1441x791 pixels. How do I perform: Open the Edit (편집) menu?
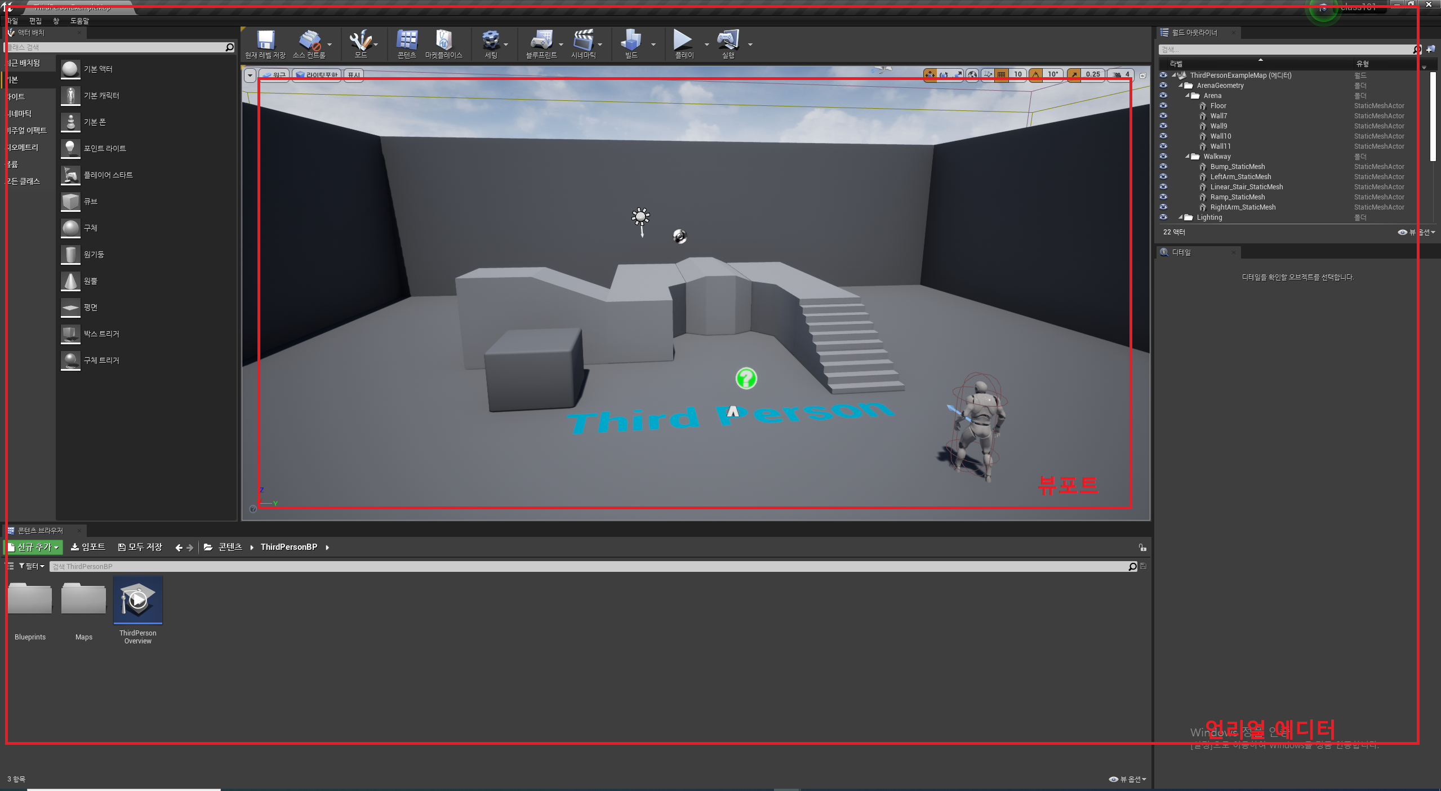coord(35,21)
